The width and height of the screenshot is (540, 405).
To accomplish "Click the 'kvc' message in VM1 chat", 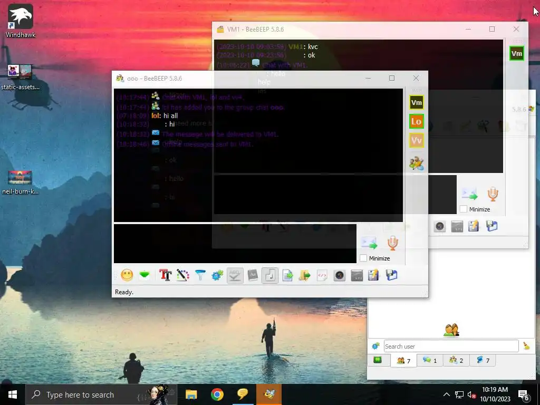I will click(x=312, y=46).
